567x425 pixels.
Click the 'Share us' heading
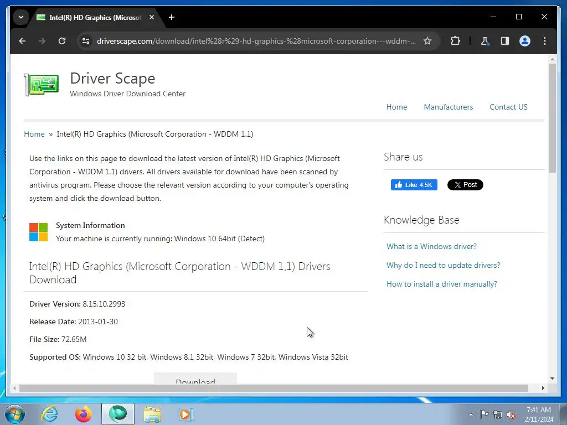pyautogui.click(x=403, y=157)
